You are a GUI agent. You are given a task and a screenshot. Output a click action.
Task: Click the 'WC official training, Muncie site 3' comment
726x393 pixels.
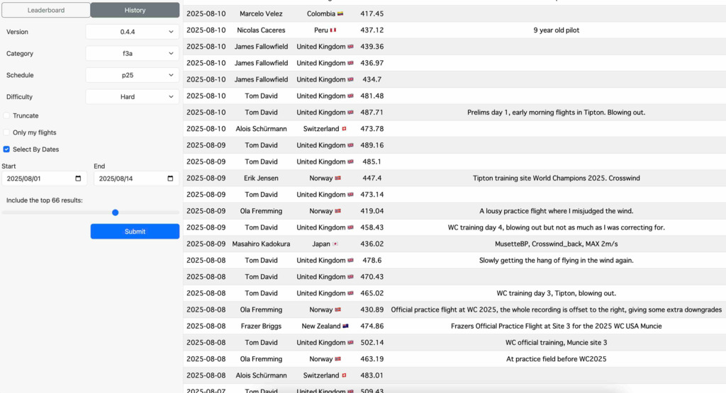556,343
